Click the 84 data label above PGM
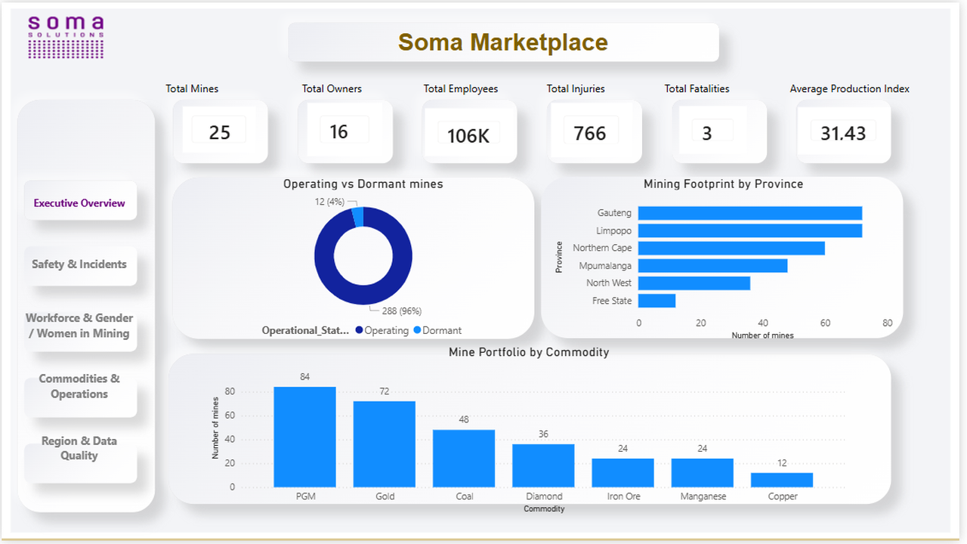 click(x=304, y=377)
